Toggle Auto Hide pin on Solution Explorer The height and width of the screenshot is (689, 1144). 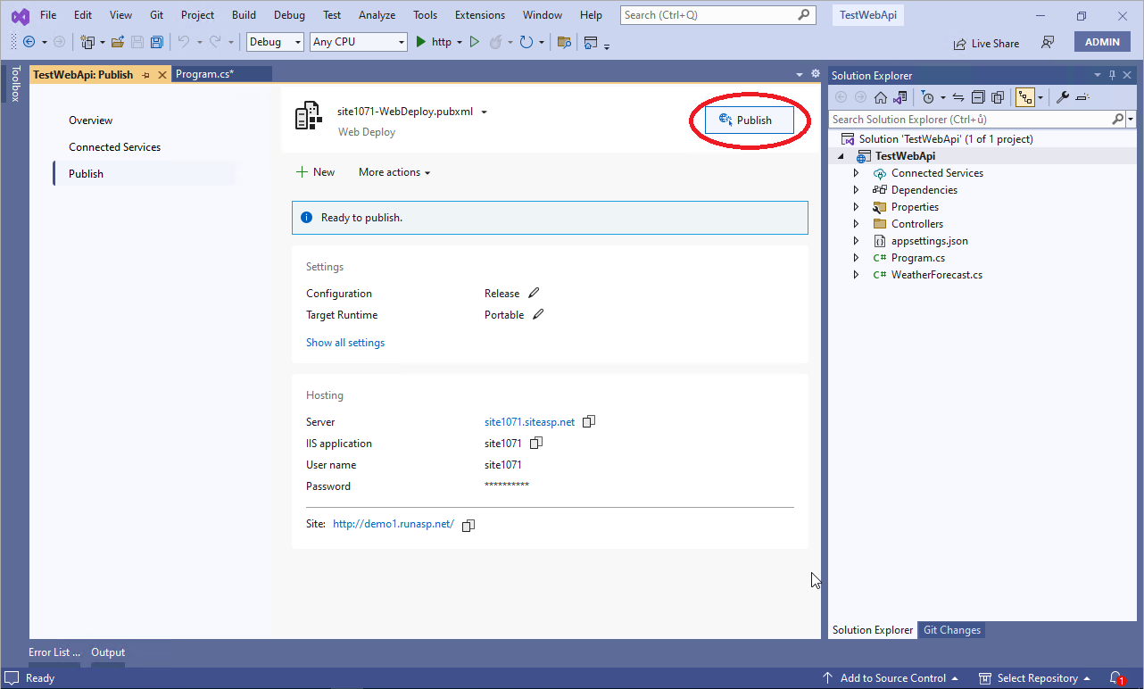pos(1112,75)
